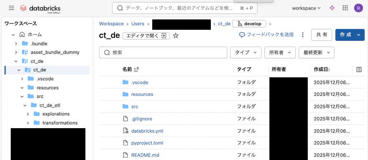Click the 検索 file search field

pos(163,53)
